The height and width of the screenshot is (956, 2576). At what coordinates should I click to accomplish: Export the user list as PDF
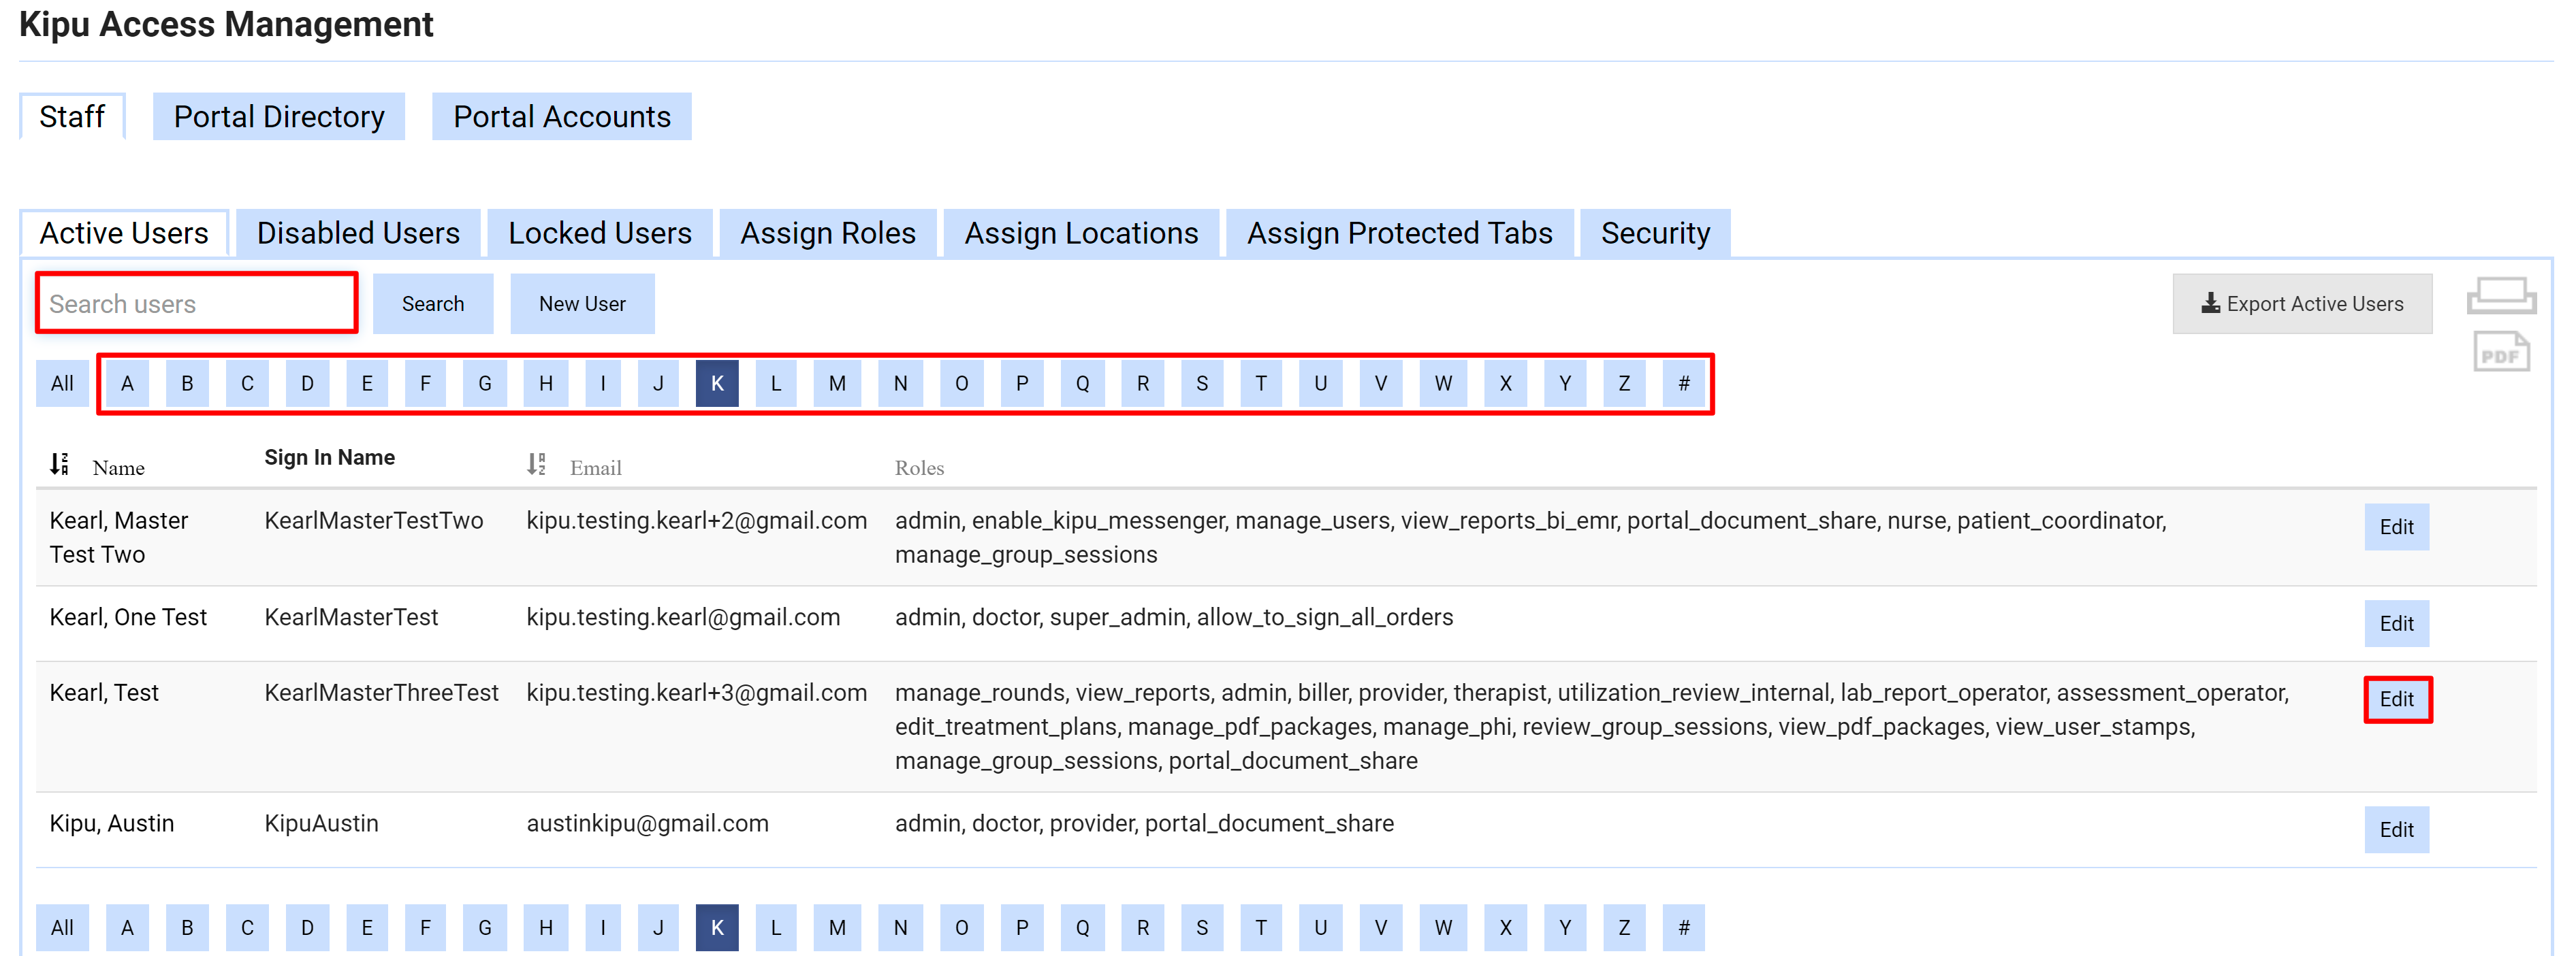(2501, 352)
